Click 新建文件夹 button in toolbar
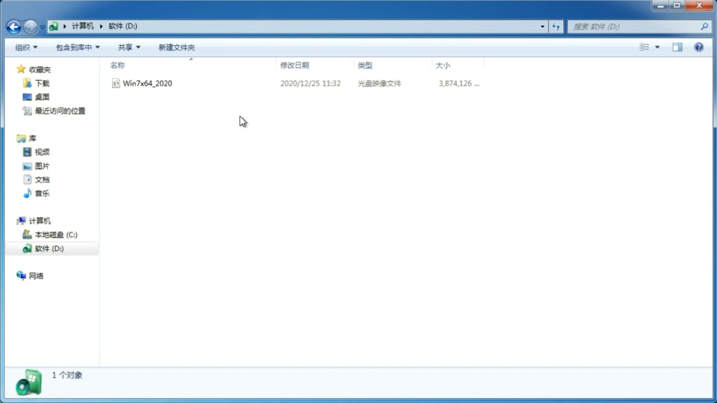This screenshot has height=403, width=717. coord(176,47)
